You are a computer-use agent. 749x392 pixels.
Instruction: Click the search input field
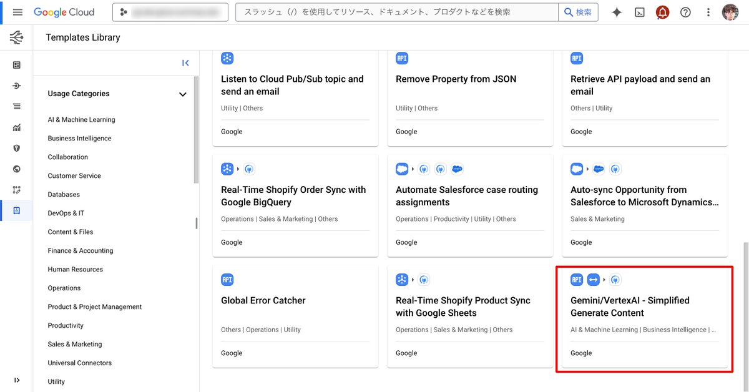coord(396,12)
